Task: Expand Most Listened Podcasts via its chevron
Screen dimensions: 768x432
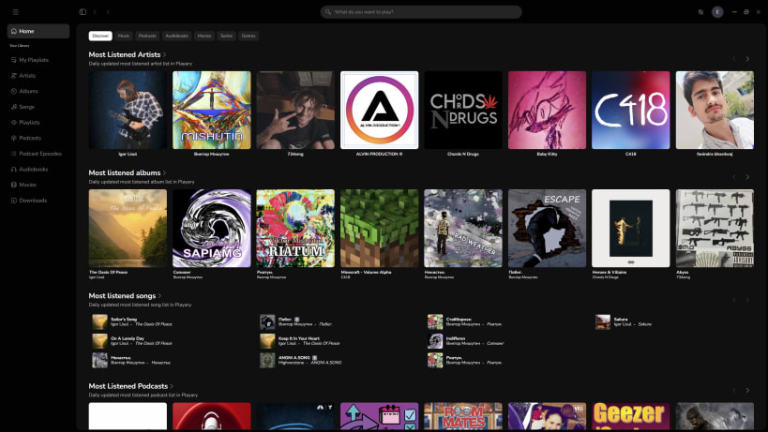Action: point(172,386)
